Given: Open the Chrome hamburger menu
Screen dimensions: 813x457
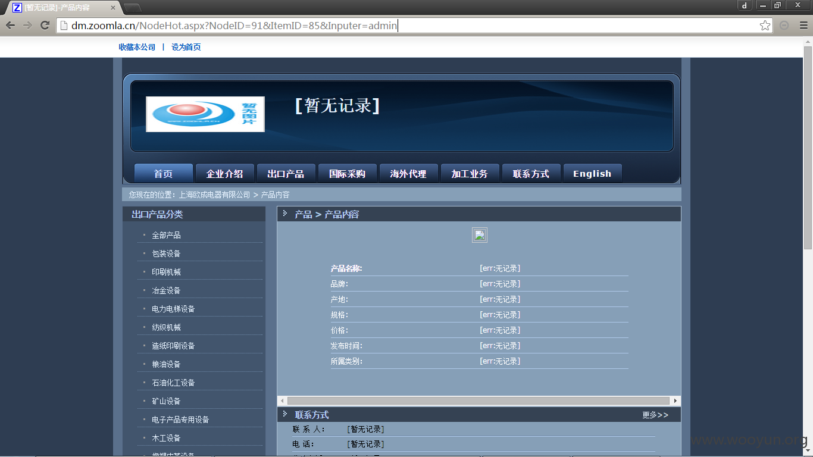Looking at the screenshot, I should [x=803, y=25].
